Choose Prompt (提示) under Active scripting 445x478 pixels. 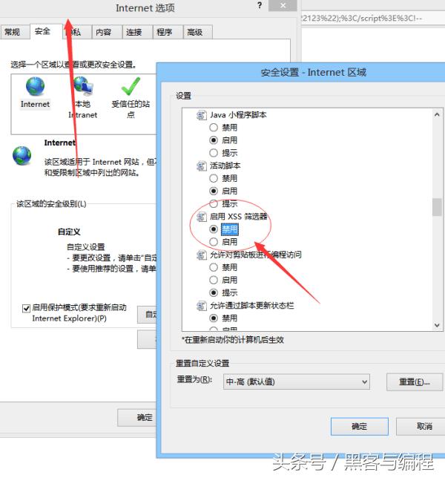tap(214, 203)
